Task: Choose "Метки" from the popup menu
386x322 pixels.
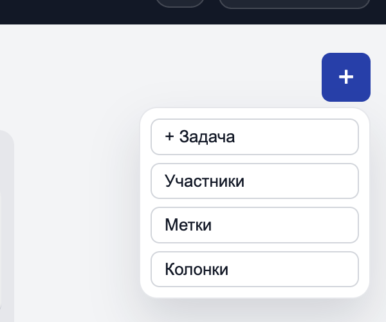Action: (254, 225)
